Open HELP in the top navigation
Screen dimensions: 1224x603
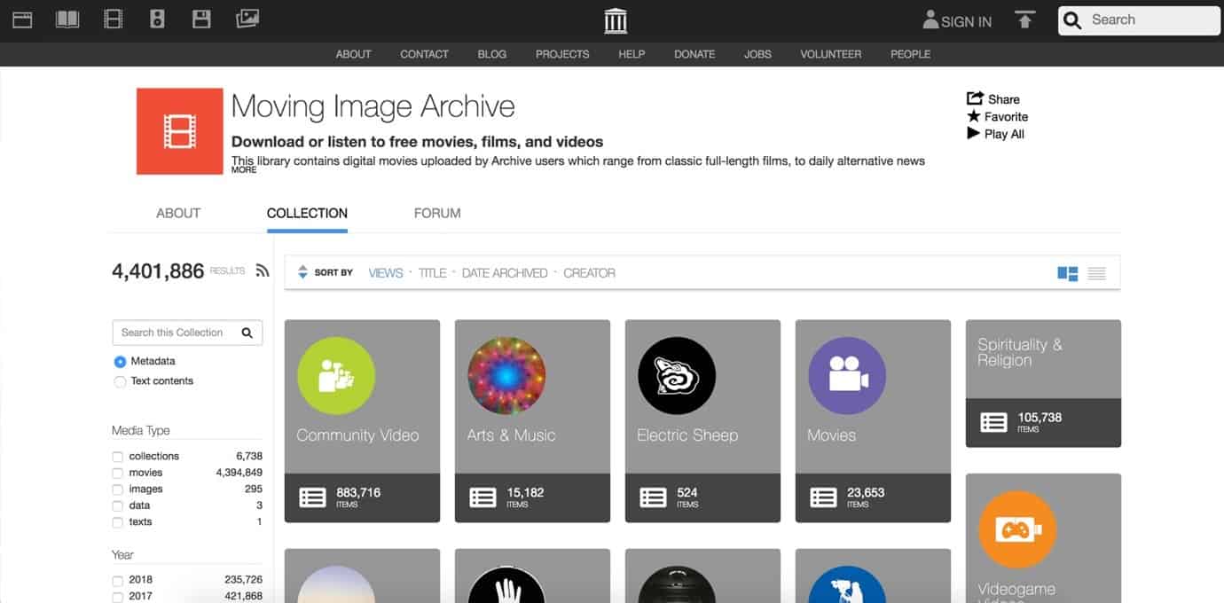pyautogui.click(x=632, y=54)
